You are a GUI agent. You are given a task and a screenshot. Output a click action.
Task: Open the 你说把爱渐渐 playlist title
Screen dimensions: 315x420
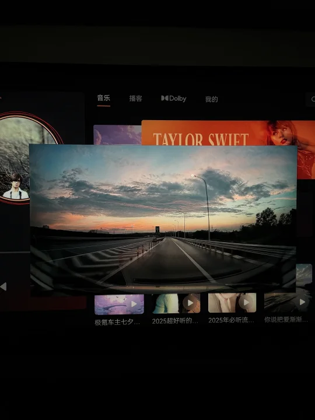tap(286, 319)
